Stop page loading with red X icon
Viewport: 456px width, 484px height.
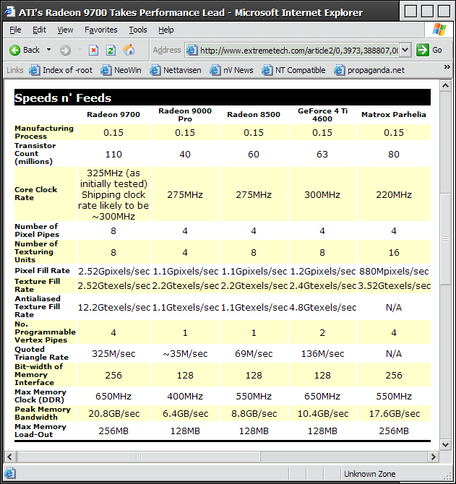tap(93, 50)
